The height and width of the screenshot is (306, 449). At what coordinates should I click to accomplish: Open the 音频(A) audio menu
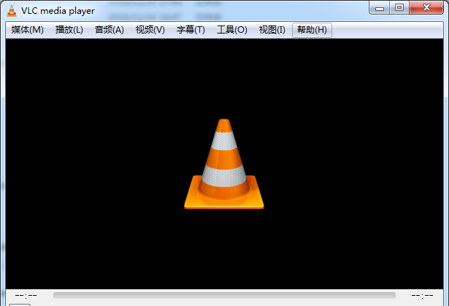109,30
